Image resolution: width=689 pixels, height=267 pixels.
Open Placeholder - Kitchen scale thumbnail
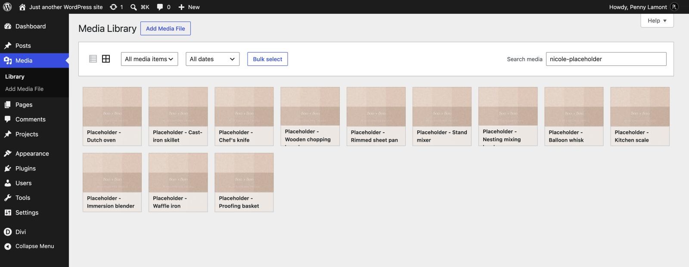point(640,116)
